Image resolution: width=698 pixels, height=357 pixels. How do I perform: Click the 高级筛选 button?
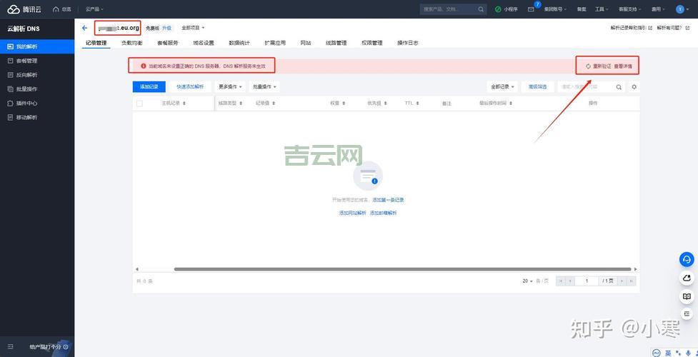pos(537,87)
